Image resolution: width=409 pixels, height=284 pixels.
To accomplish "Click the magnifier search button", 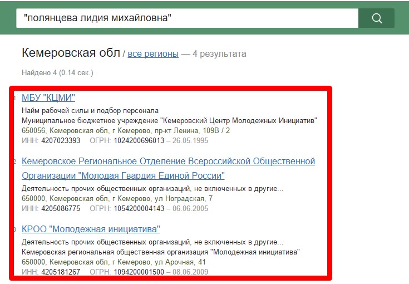I will 376,18.
